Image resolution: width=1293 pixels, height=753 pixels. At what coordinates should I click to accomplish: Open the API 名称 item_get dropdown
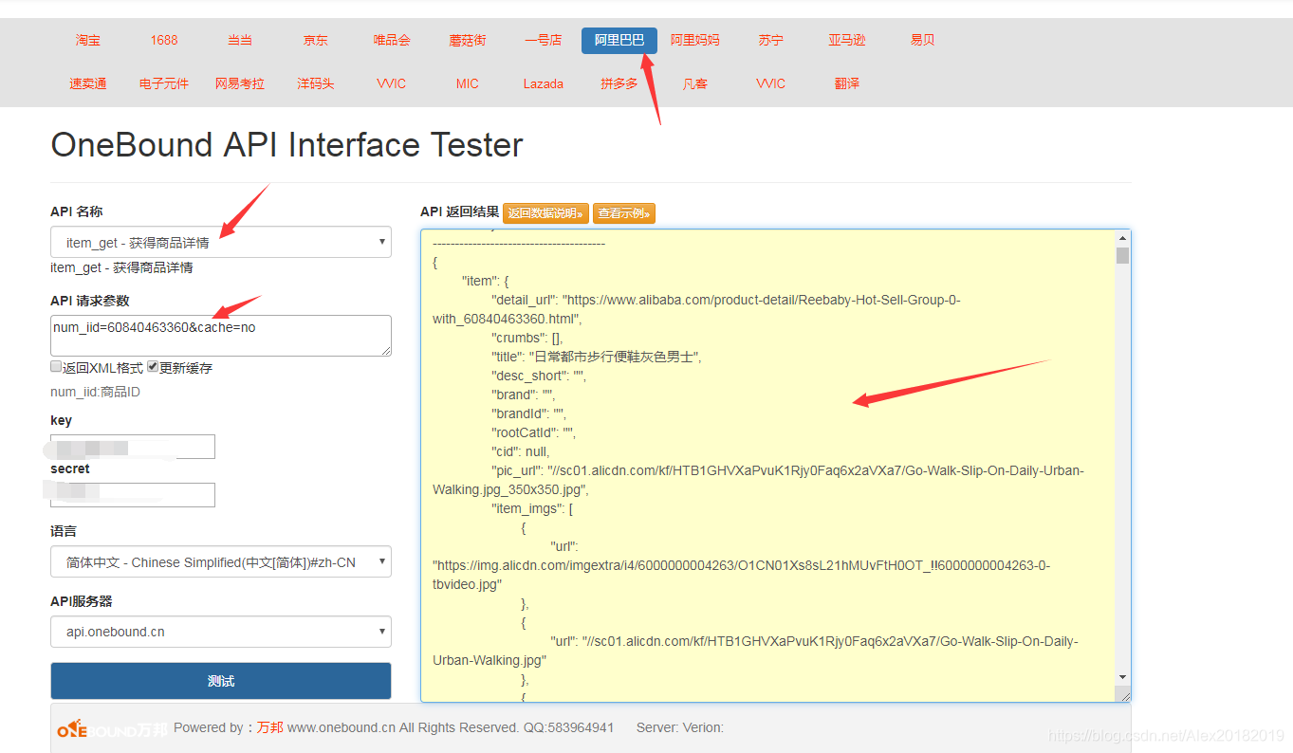coord(221,243)
